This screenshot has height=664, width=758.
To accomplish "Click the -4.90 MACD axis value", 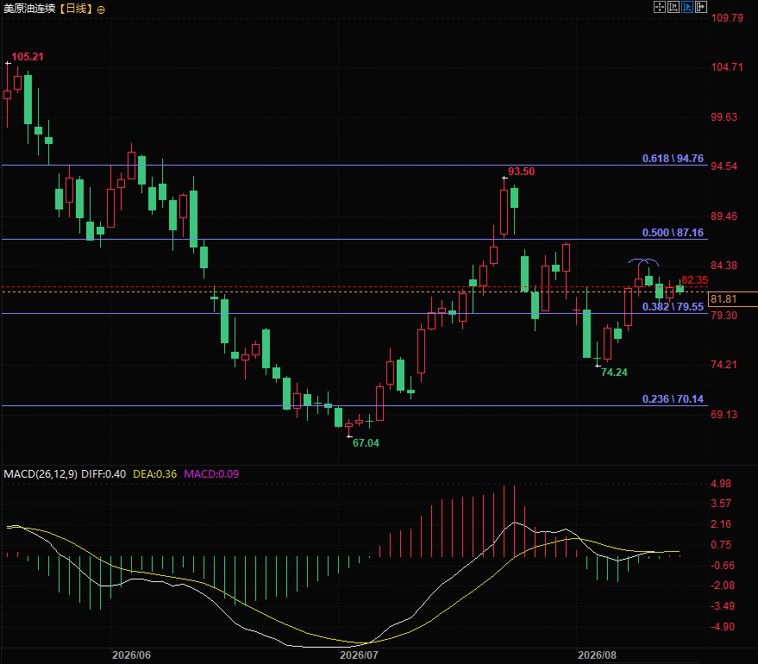I will coord(723,627).
